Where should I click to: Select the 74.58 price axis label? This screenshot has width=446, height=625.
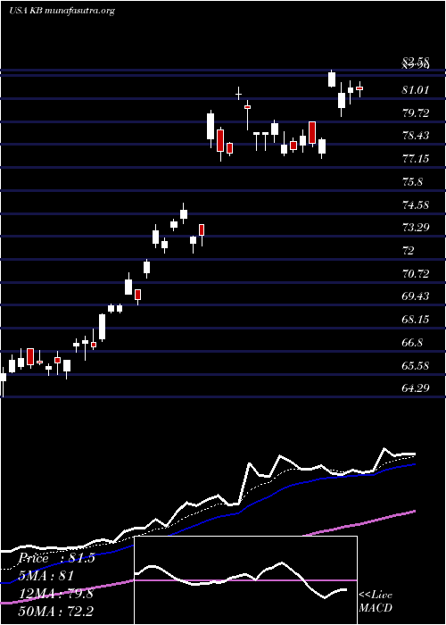click(416, 205)
